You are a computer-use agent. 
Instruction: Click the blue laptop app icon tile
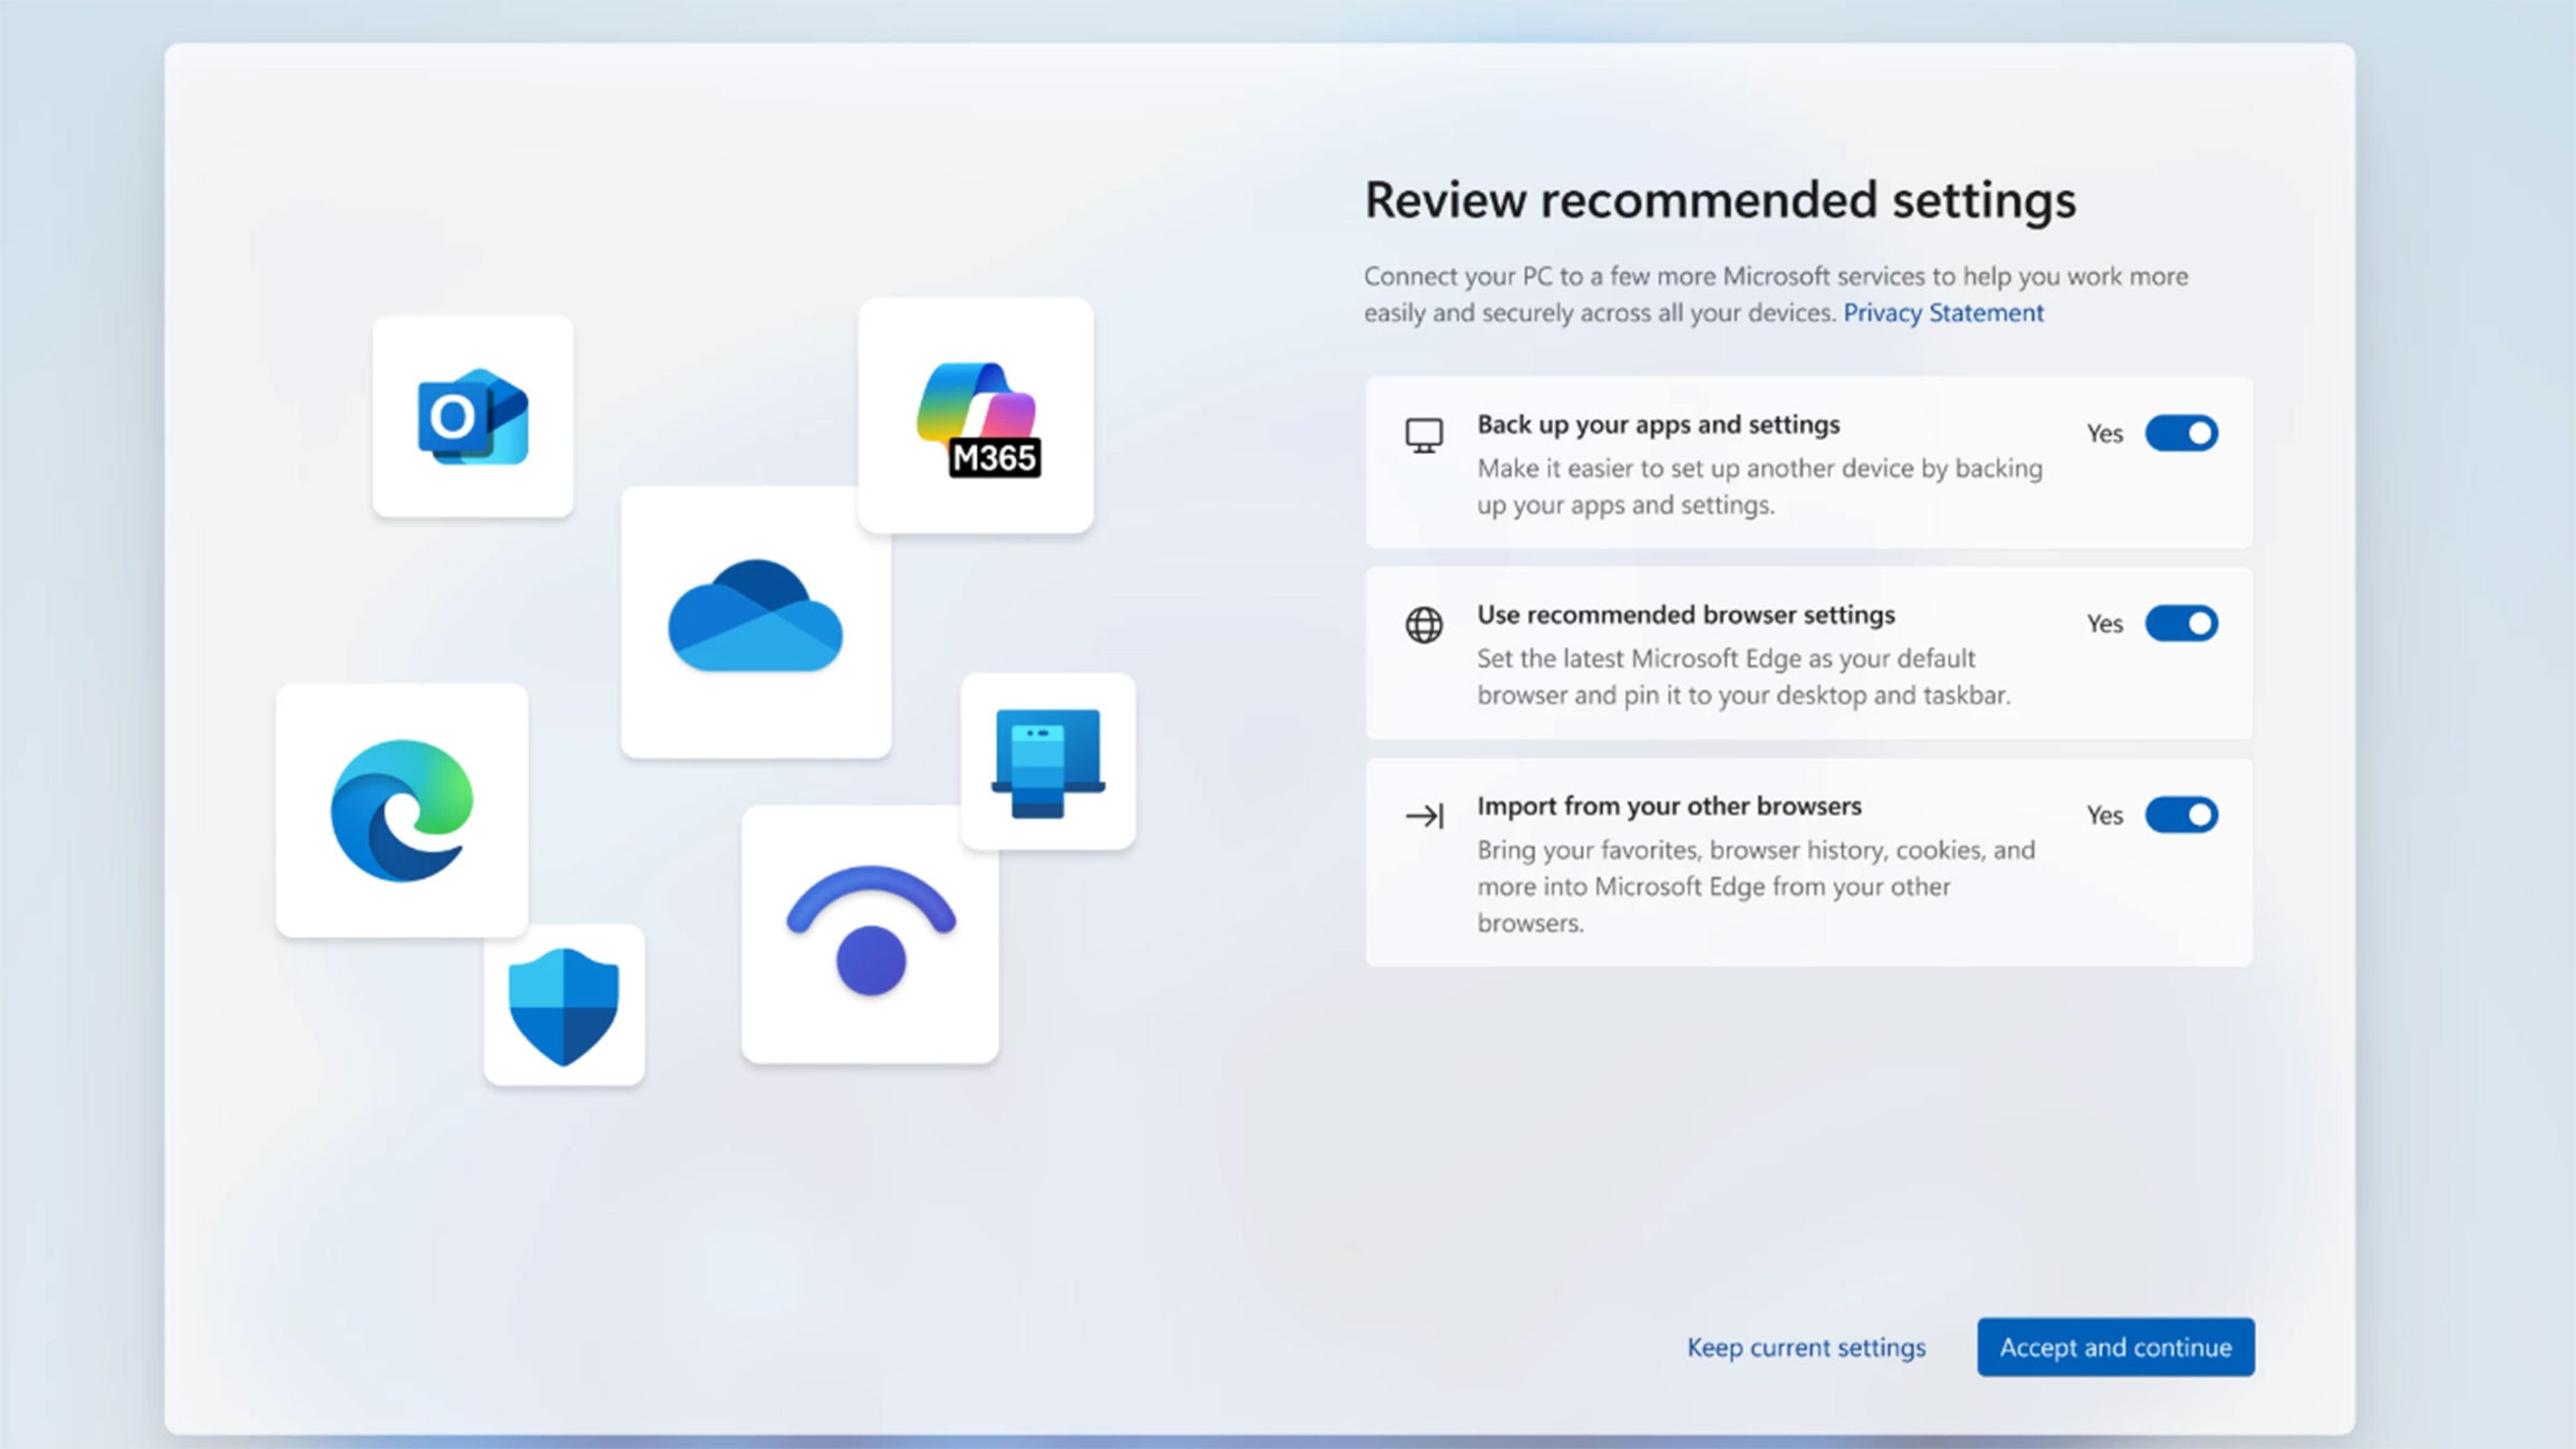[x=1048, y=761]
